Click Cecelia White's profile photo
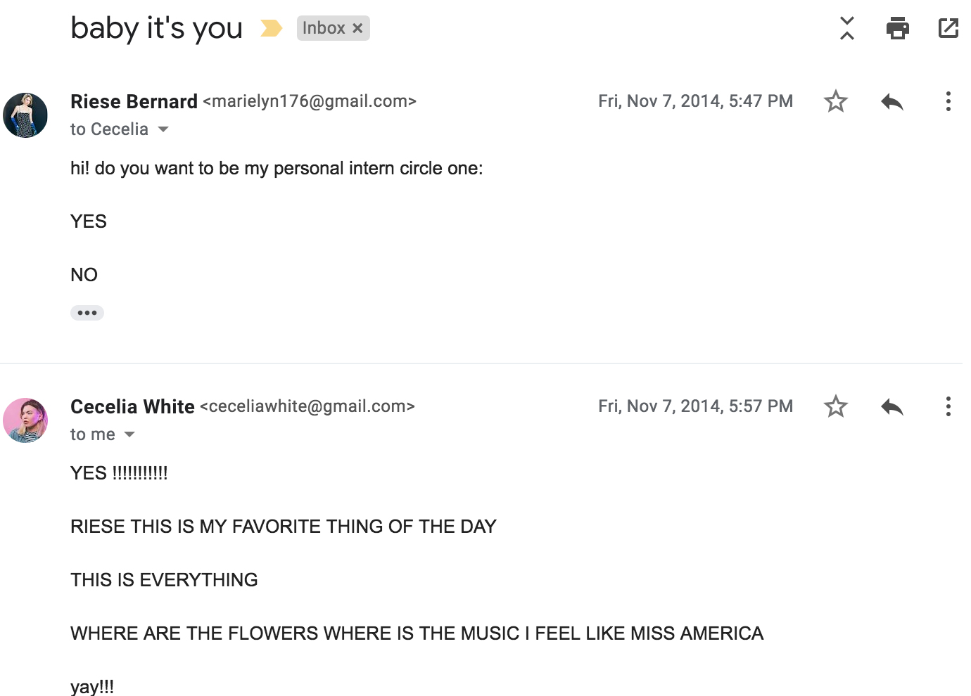 pyautogui.click(x=25, y=420)
